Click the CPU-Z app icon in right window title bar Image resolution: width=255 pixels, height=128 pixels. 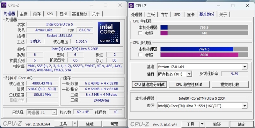(x=131, y=5)
